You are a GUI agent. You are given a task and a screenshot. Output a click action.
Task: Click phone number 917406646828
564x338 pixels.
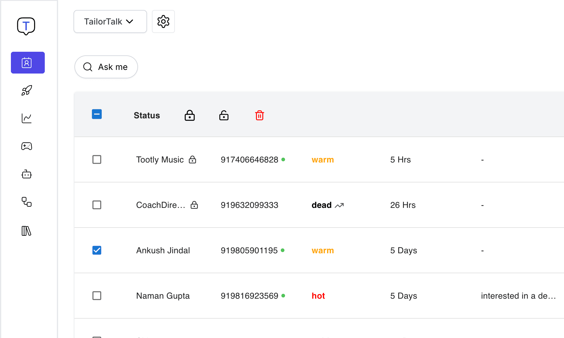click(x=249, y=159)
